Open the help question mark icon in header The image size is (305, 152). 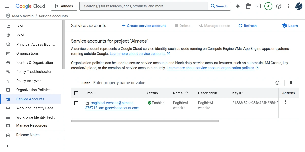(279, 6)
